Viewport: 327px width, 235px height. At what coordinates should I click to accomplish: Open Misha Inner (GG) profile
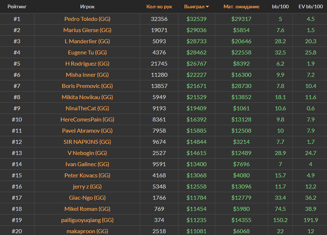click(x=87, y=75)
